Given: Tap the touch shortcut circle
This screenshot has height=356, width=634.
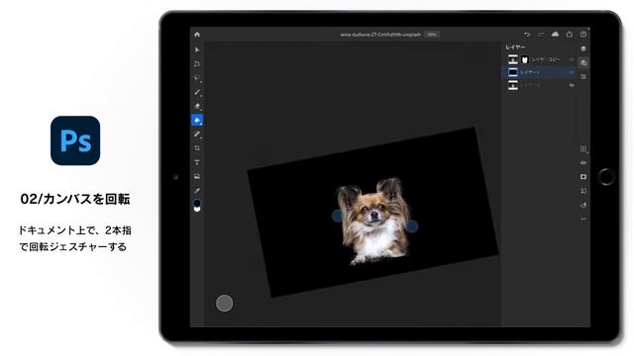Looking at the screenshot, I should (x=225, y=304).
